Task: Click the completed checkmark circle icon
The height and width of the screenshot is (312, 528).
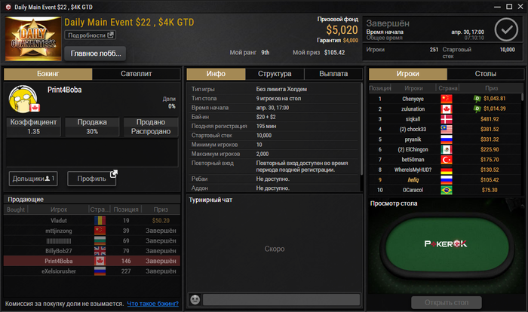Action: (x=506, y=29)
